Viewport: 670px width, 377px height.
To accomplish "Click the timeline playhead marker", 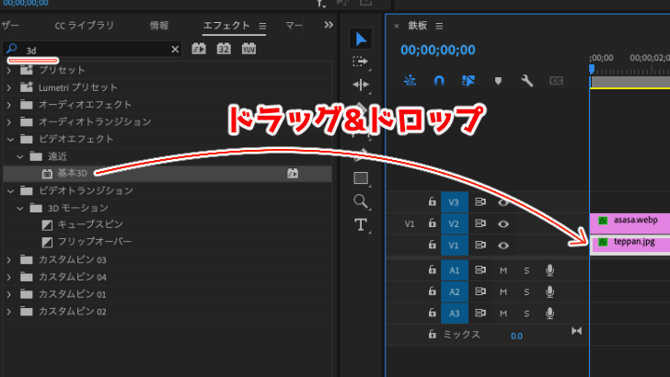I will [x=592, y=69].
